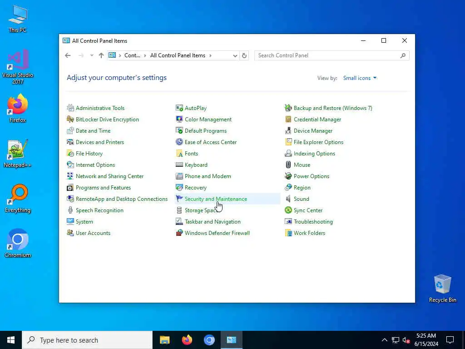Show hidden icons in system tray
The image size is (465, 349).
(384, 340)
